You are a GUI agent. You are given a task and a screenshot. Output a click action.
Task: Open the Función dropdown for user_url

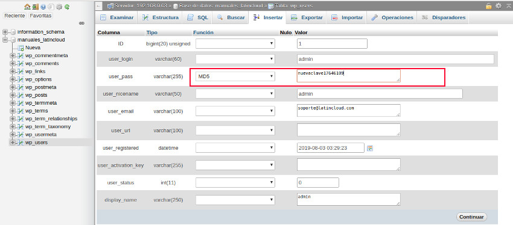tap(235, 131)
